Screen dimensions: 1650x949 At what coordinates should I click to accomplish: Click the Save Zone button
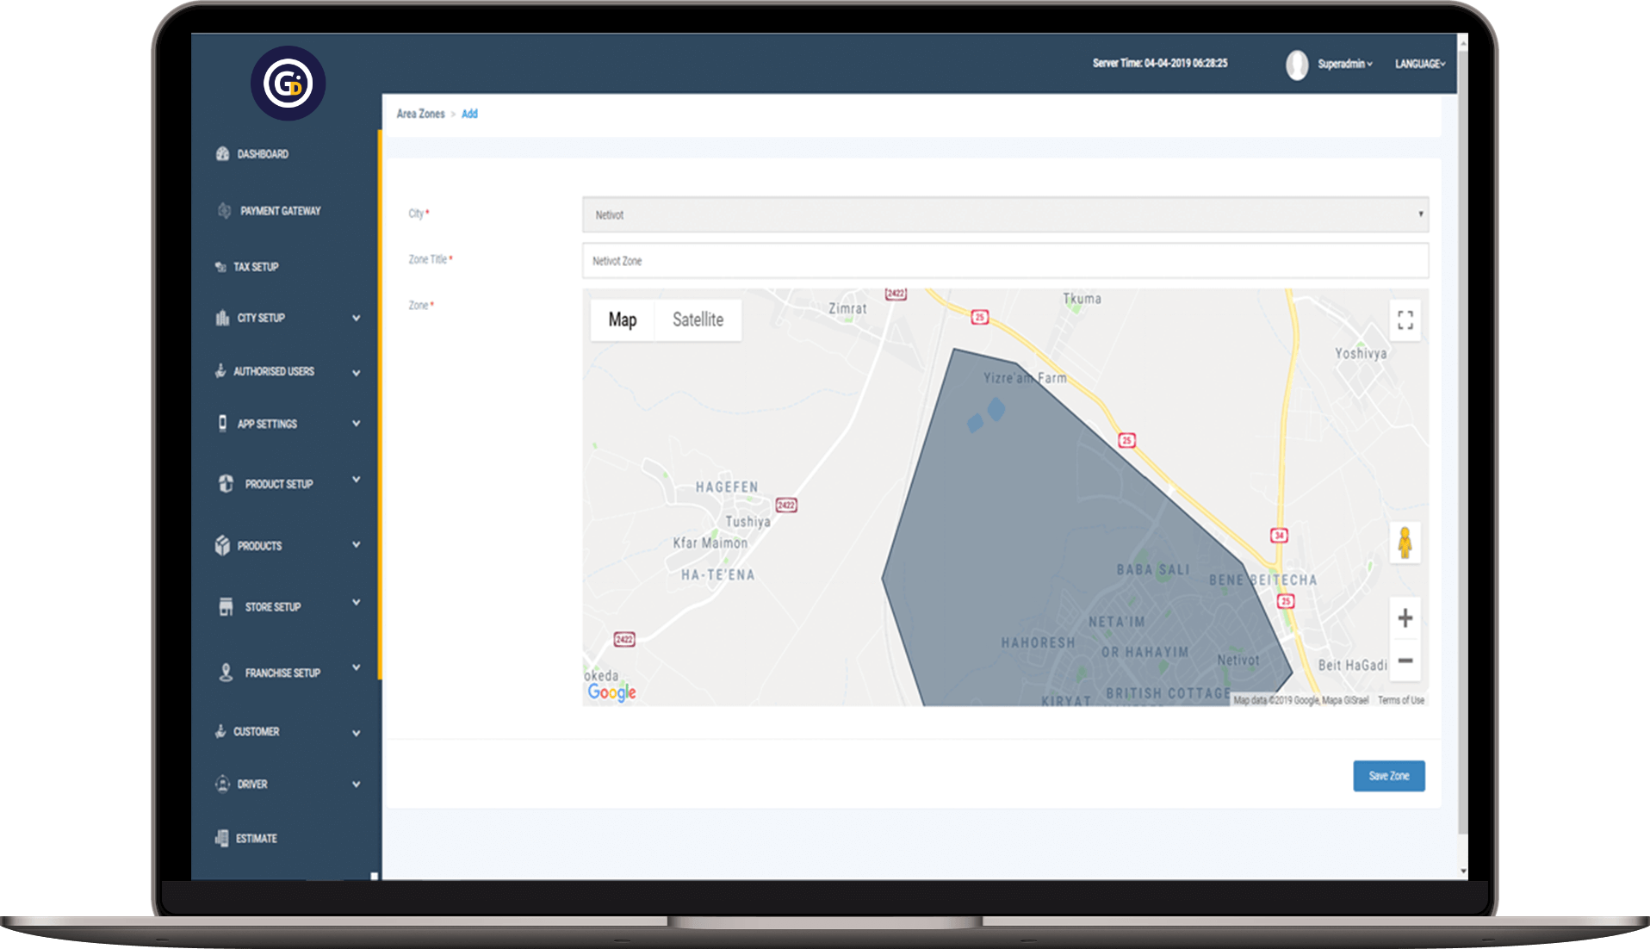point(1388,776)
